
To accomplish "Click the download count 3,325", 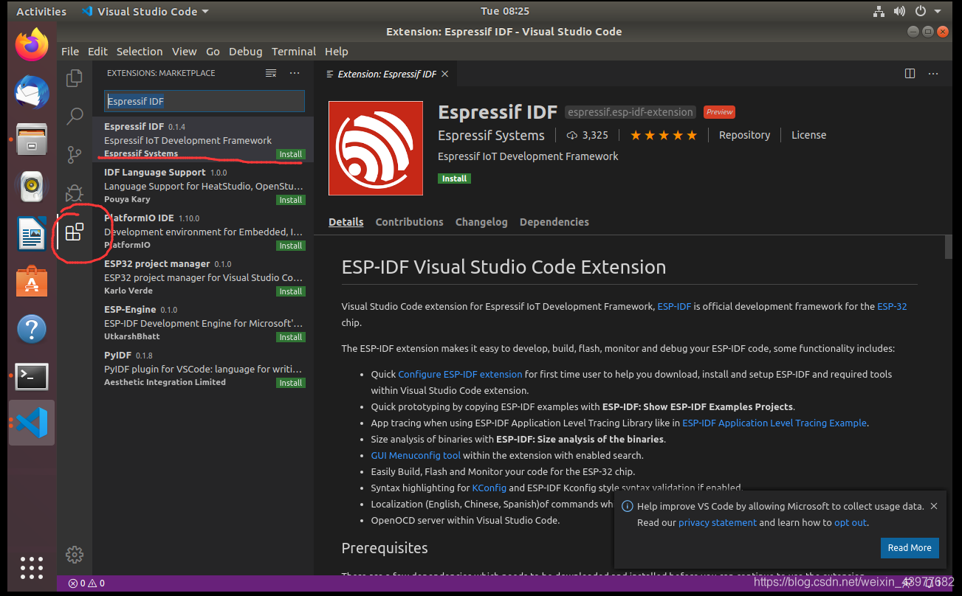I will pyautogui.click(x=588, y=135).
